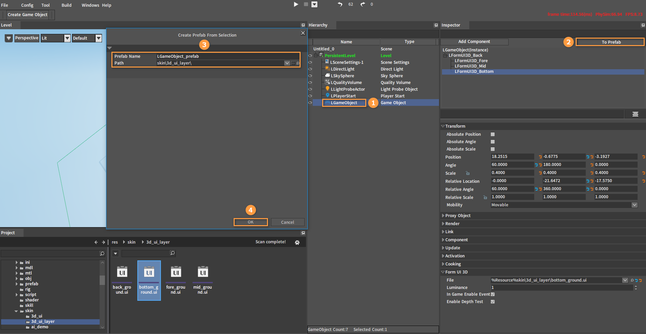
Task: Go back in the Project browser
Action: coord(96,242)
